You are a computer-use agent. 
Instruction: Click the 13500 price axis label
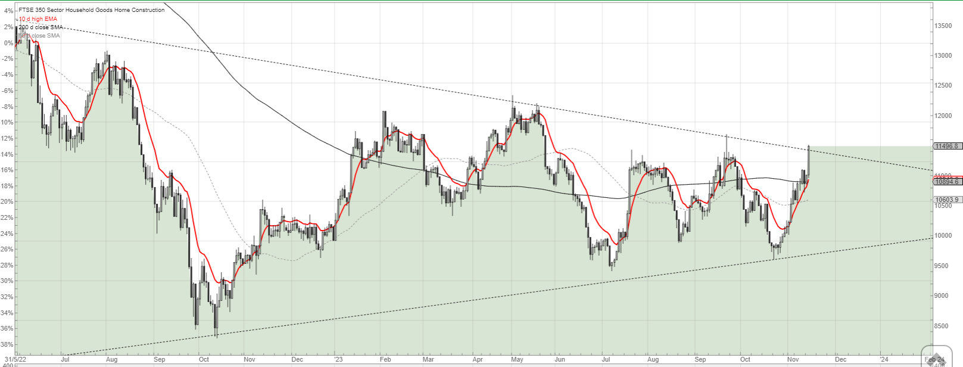click(x=943, y=26)
